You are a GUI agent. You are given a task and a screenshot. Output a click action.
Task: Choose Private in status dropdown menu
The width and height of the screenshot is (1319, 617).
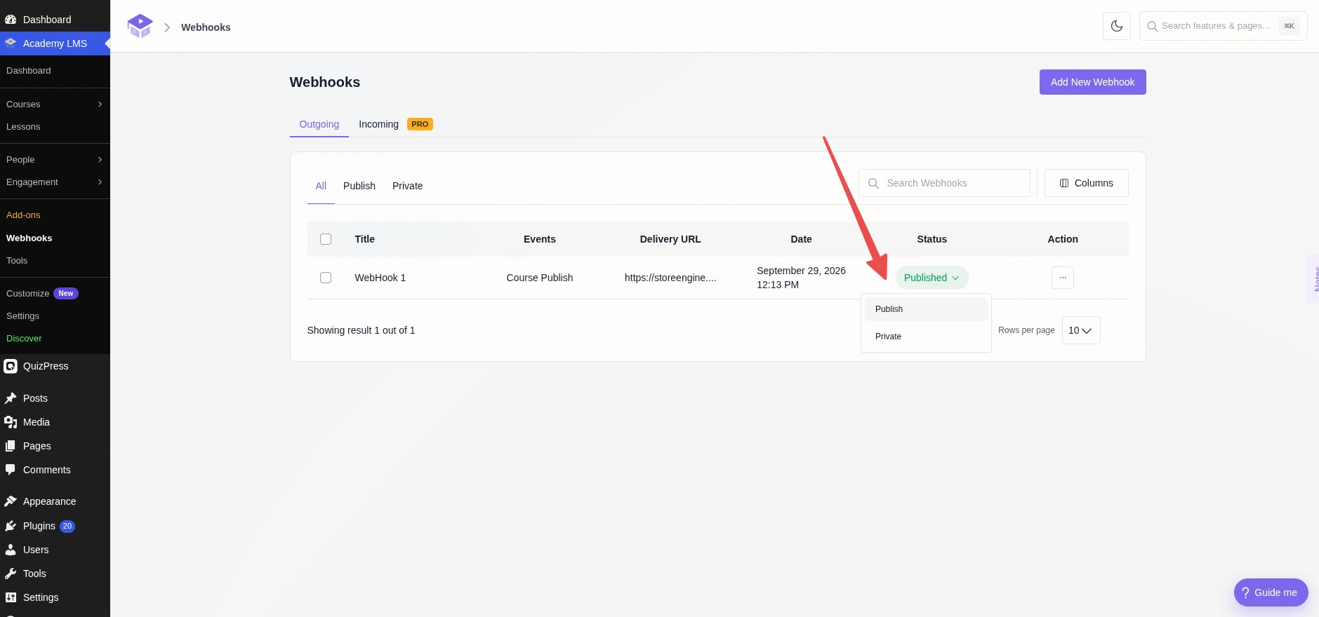(926, 337)
